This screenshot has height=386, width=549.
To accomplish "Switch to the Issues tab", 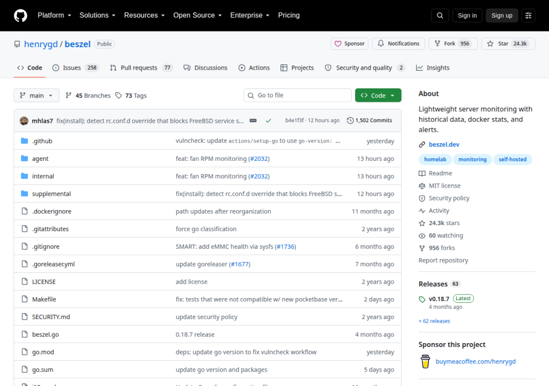I will coord(76,68).
